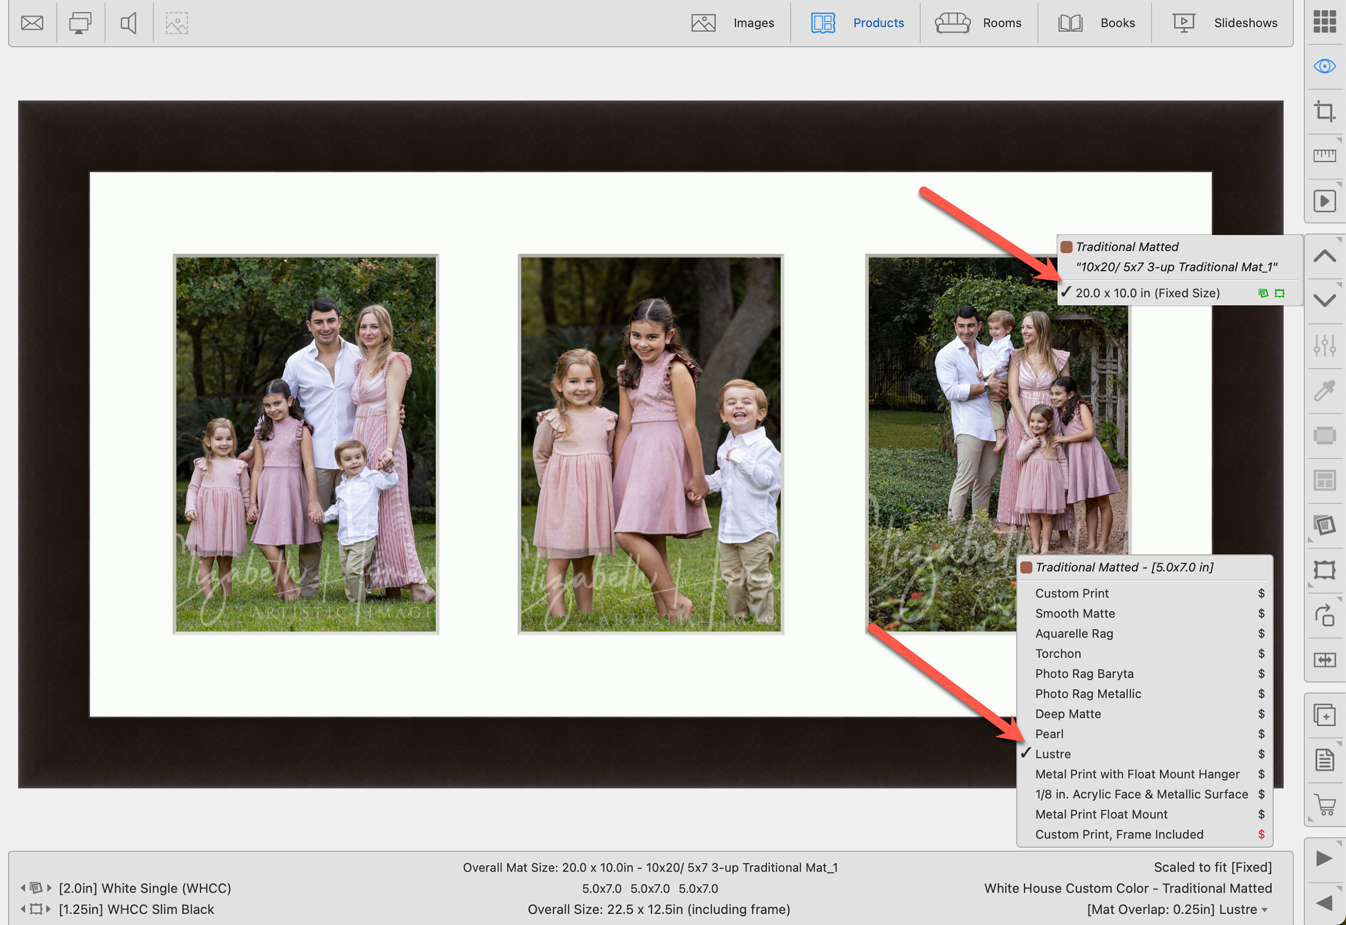This screenshot has height=925, width=1346.
Task: Click the duplicate product plus icon
Action: [x=1324, y=715]
